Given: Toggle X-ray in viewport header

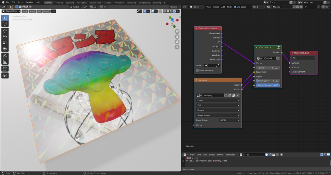Looking at the screenshot, I should (x=160, y=11).
